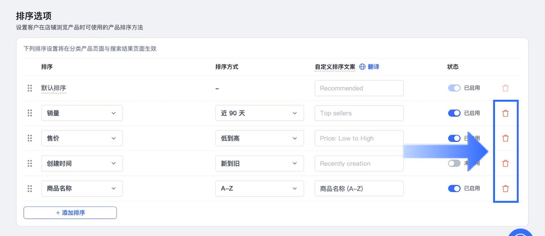The image size is (545, 236).
Task: Click drag handle of 创建时间 row
Action: tap(30, 163)
